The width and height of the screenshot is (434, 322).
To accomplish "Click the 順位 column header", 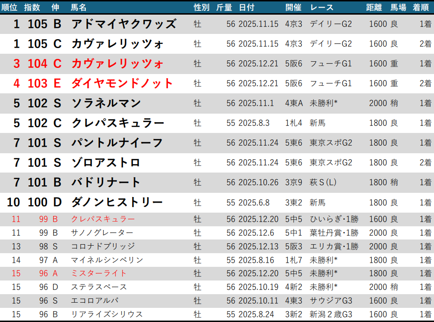I will click(9, 7).
